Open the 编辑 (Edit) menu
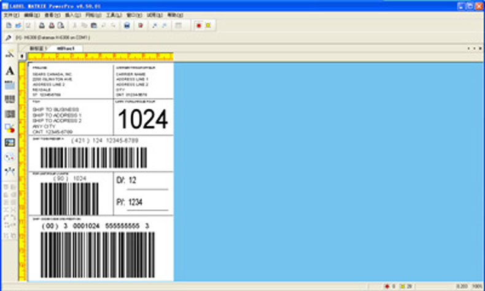 [x=32, y=15]
